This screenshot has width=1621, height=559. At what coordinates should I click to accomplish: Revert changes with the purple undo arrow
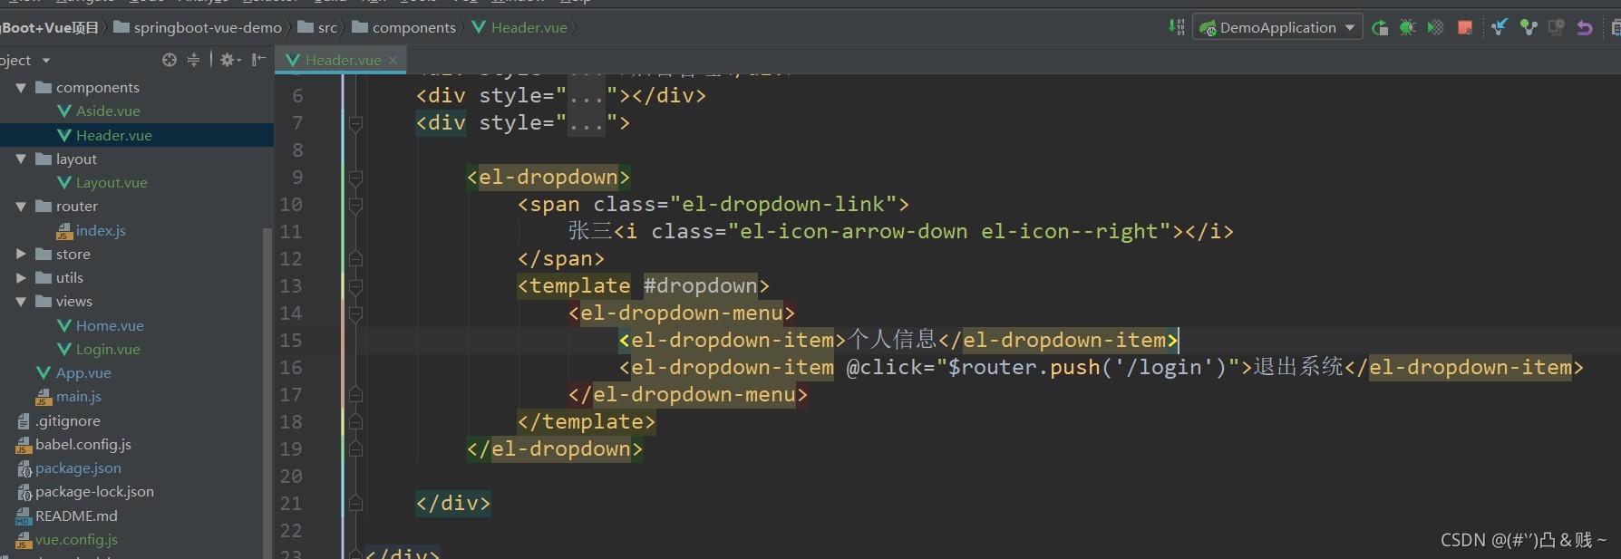[x=1585, y=27]
